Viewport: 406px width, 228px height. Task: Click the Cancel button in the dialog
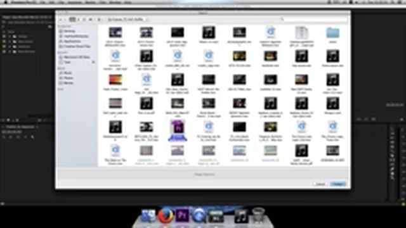coord(320,184)
